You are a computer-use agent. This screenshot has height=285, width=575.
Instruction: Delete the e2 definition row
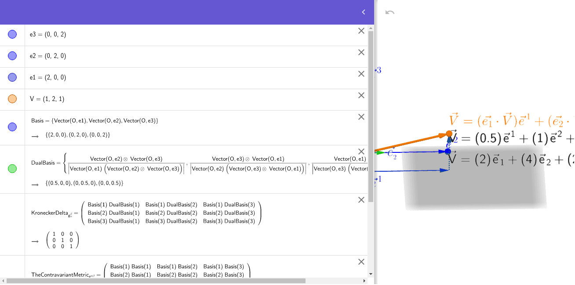(361, 52)
